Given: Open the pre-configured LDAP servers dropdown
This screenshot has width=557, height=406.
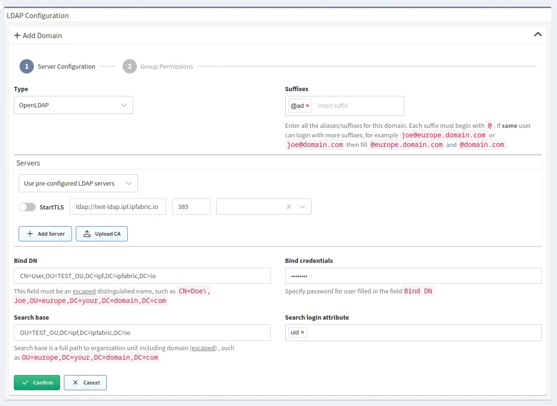Looking at the screenshot, I should 78,183.
